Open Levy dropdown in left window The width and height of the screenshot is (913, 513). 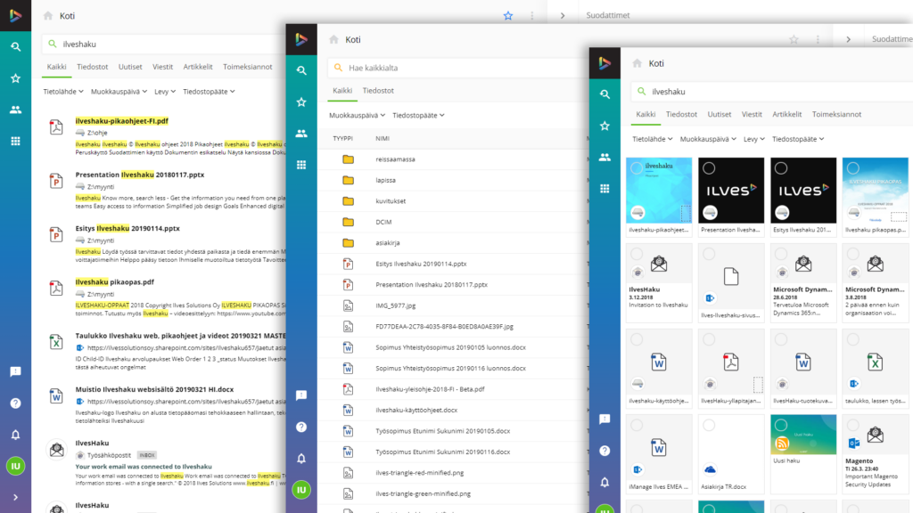coord(165,92)
